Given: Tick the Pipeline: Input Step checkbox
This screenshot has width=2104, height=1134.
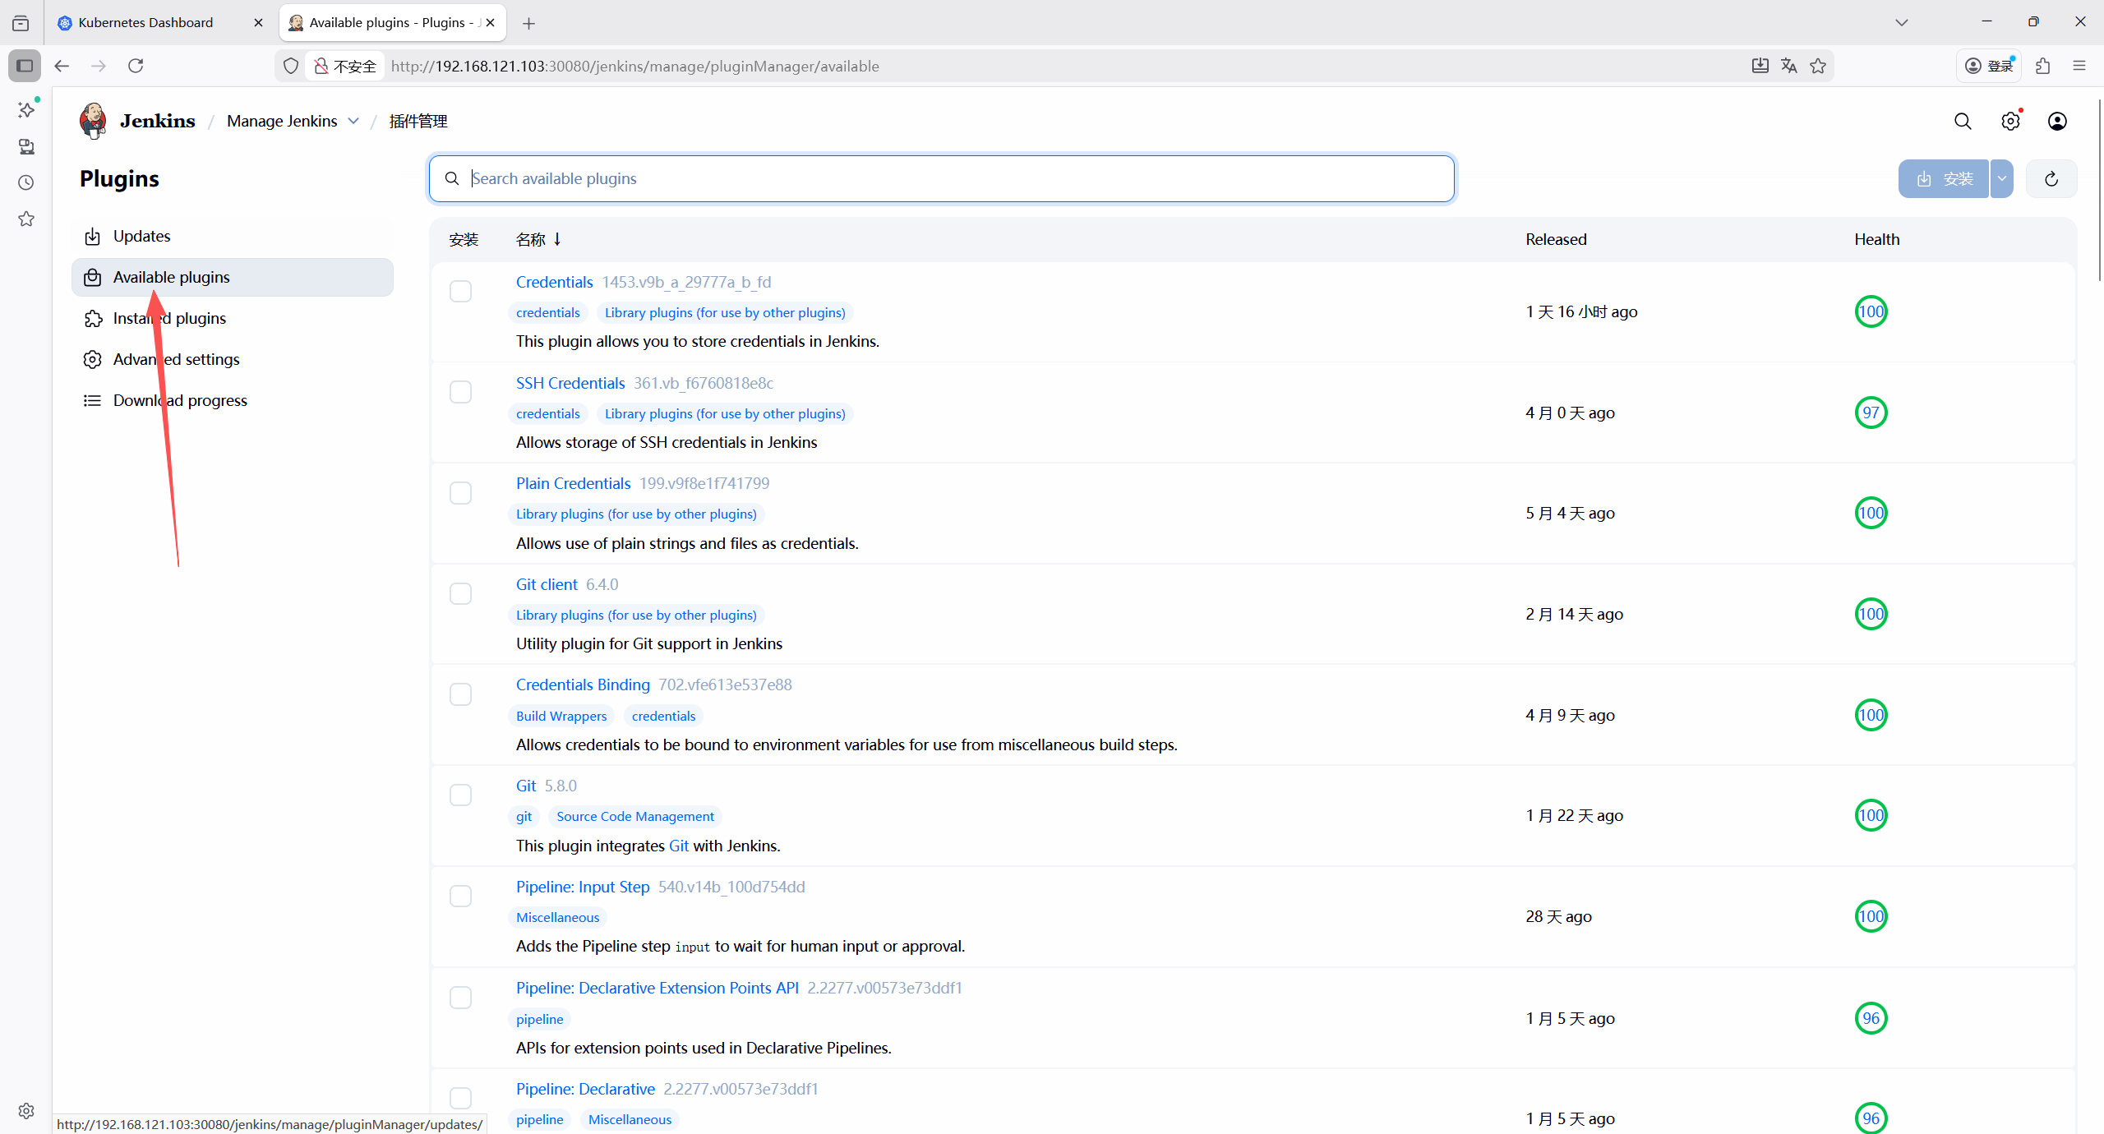Looking at the screenshot, I should click(460, 897).
